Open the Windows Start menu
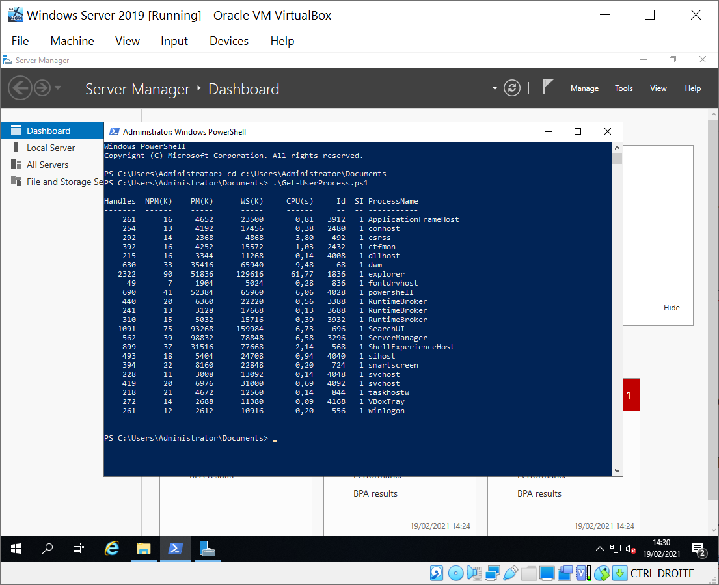 pyautogui.click(x=16, y=549)
